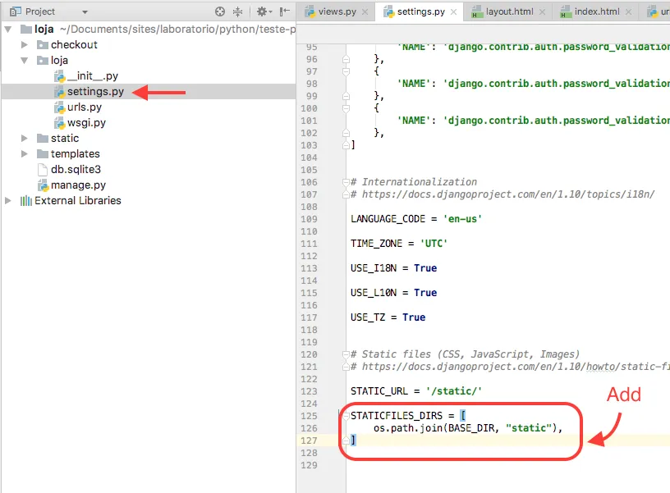Click the fold marker at line 103

(346, 145)
